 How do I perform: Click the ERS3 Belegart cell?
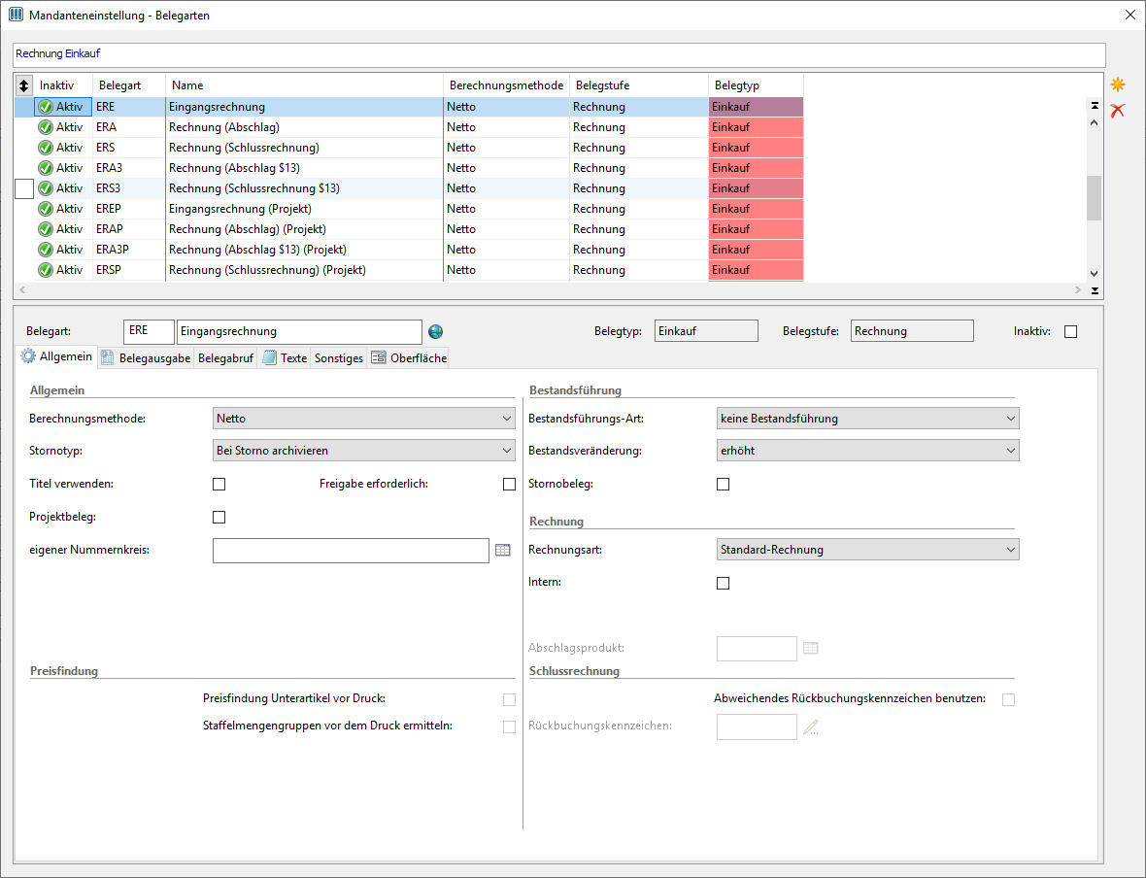(129, 188)
